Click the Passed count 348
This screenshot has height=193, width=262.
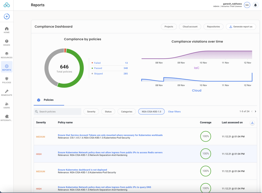pos(126,68)
